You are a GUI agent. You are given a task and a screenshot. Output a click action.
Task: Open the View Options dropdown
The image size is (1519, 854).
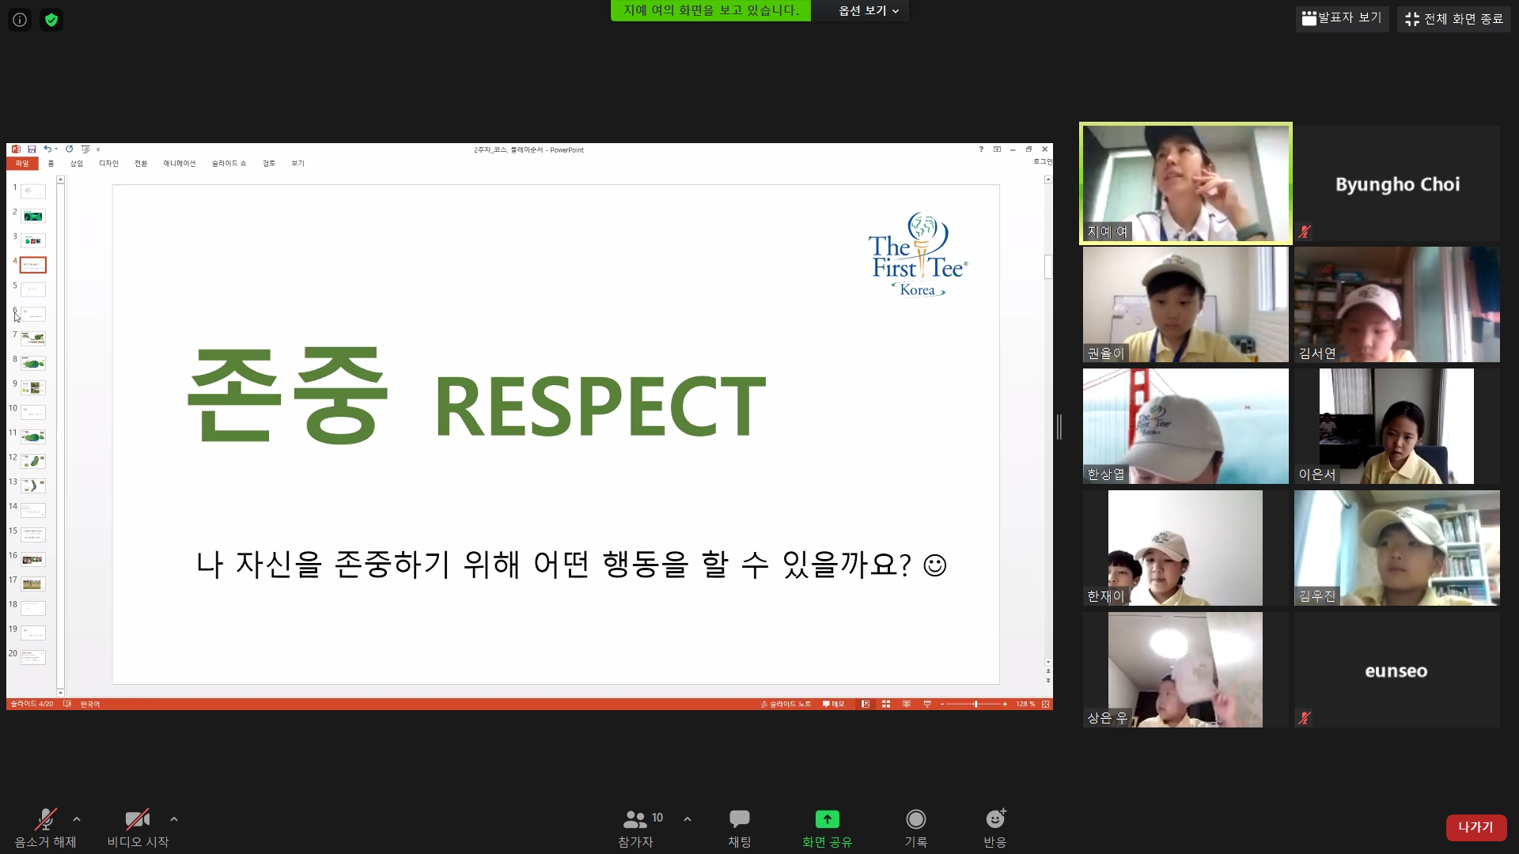click(x=868, y=11)
